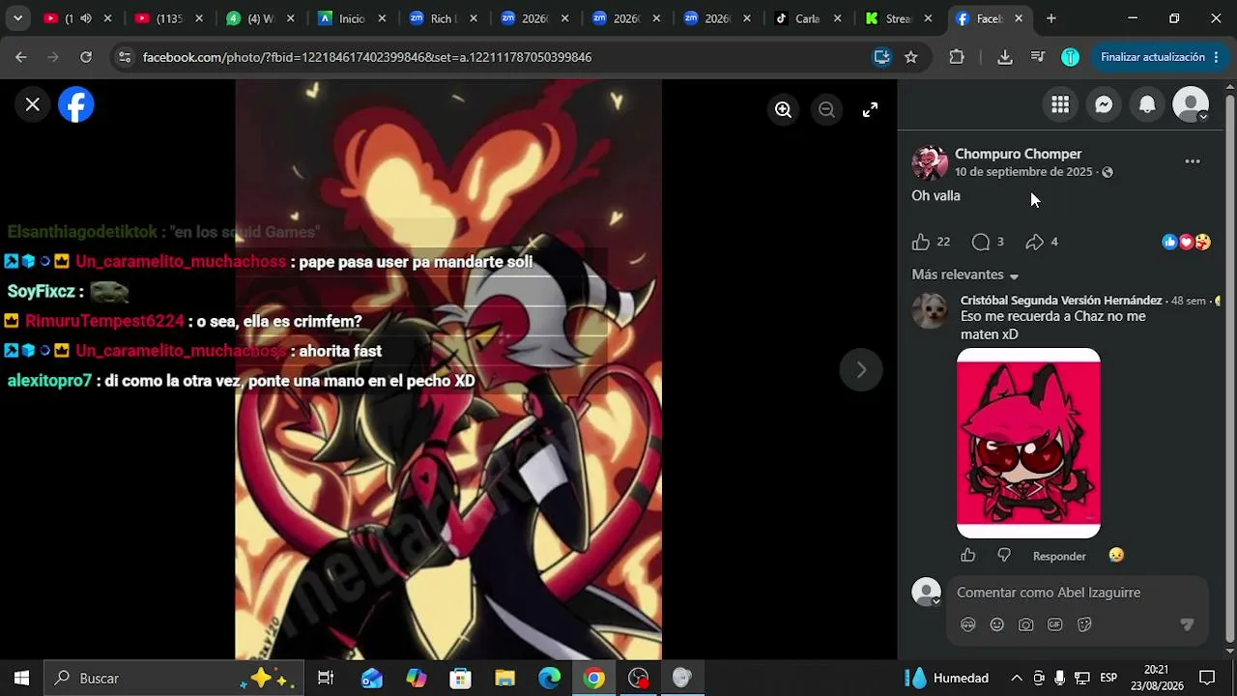Screen dimensions: 1237x696
Task: Like the post with thumbs-up
Action: click(921, 242)
